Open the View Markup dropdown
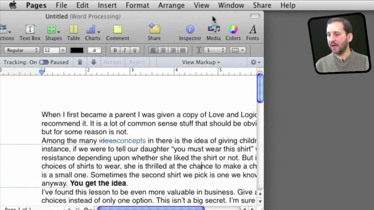The width and height of the screenshot is (374, 210). coord(201,62)
